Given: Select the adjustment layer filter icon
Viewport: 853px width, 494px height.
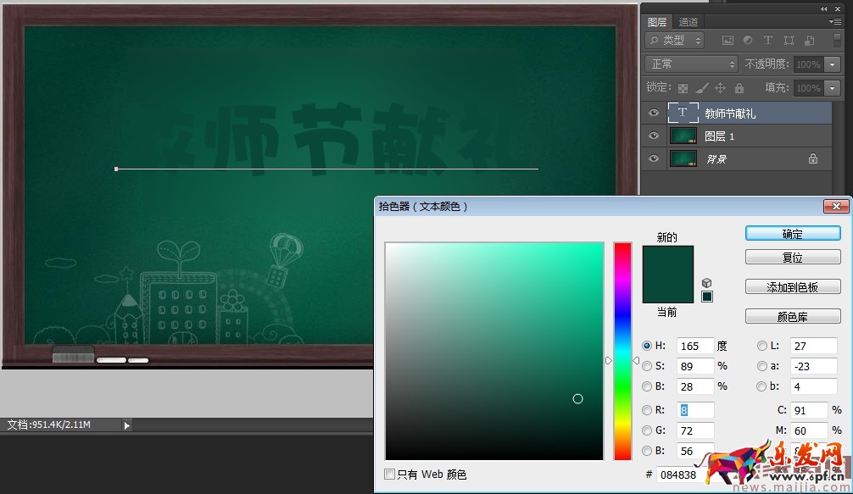Looking at the screenshot, I should [x=748, y=40].
